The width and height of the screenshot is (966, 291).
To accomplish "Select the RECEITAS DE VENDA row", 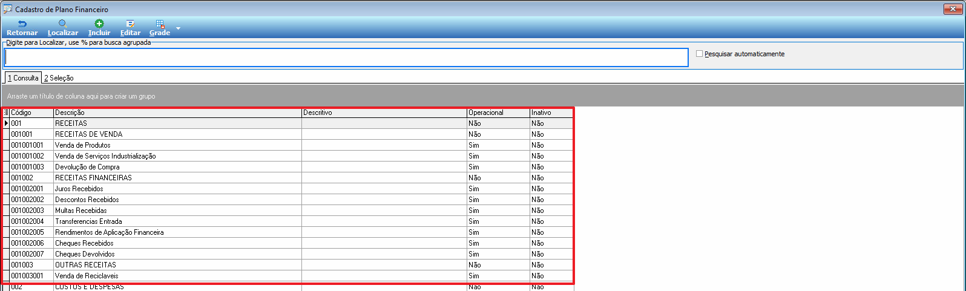I will click(x=288, y=134).
